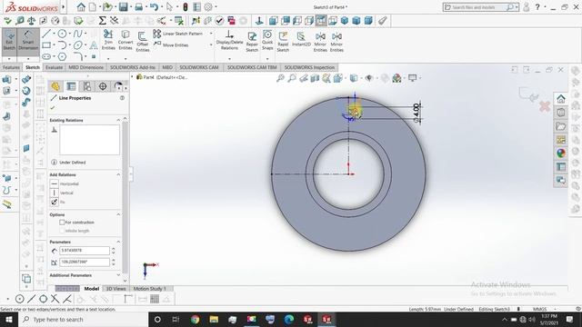Click the first Mirror Entities button
The height and width of the screenshot is (327, 582).
320,41
